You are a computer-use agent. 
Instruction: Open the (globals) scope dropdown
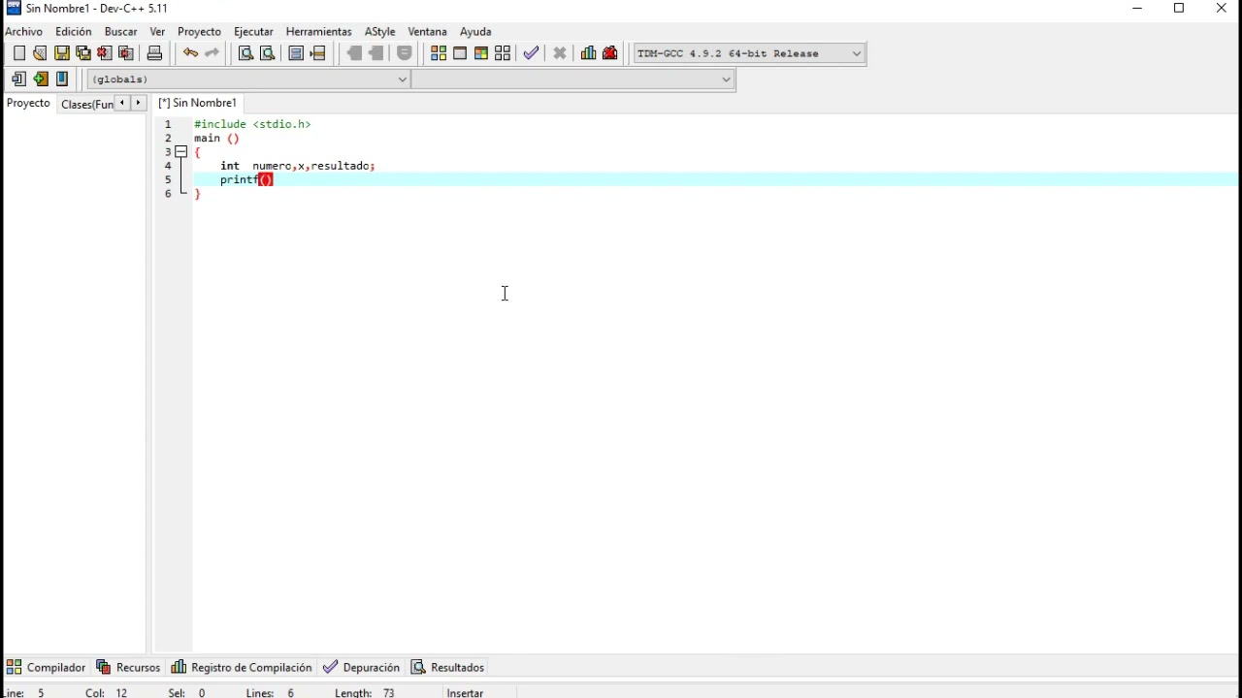pyautogui.click(x=249, y=79)
